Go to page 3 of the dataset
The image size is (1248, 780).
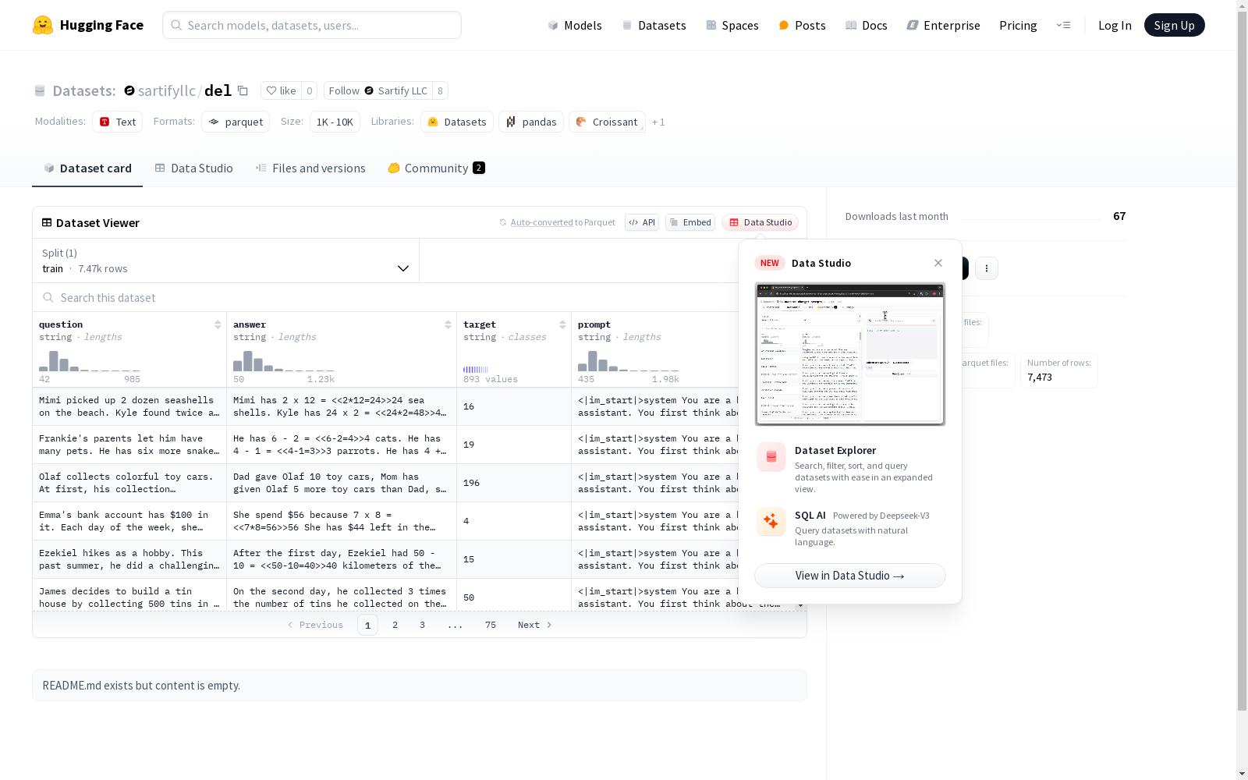(423, 625)
